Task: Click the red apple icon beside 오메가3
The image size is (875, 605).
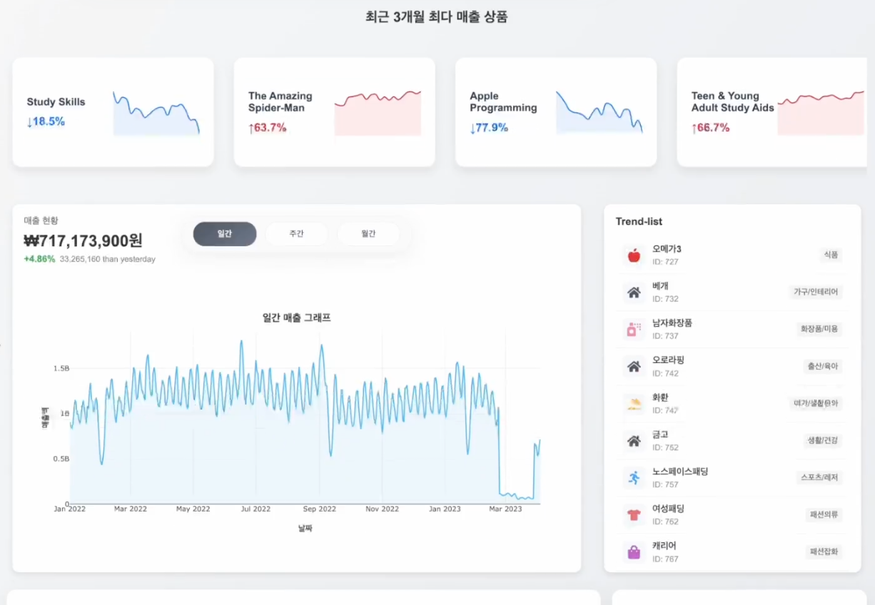Action: click(x=633, y=255)
